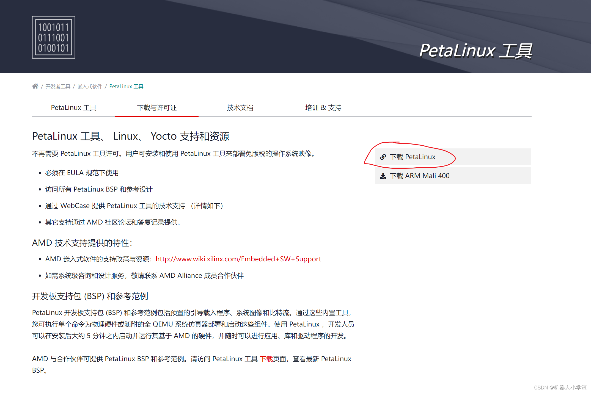
Task: Open the wiki.xilinx.com Embedded SW Support link
Action: (x=238, y=259)
